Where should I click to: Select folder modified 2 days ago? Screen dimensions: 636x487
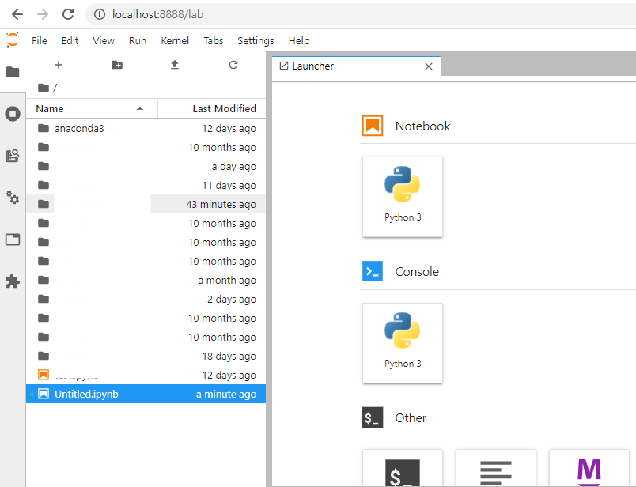pos(146,300)
